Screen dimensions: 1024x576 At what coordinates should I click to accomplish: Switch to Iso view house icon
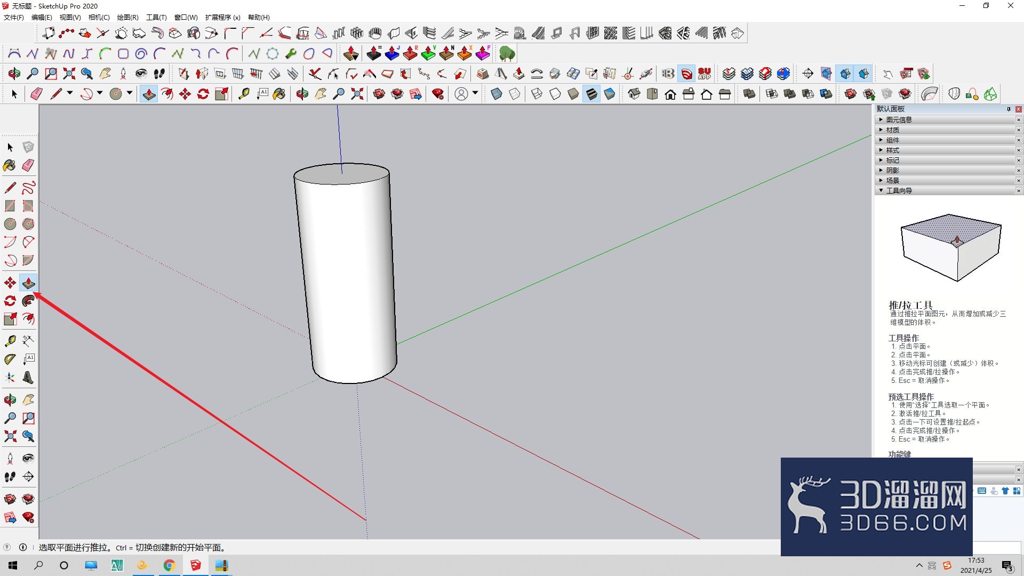coord(634,94)
